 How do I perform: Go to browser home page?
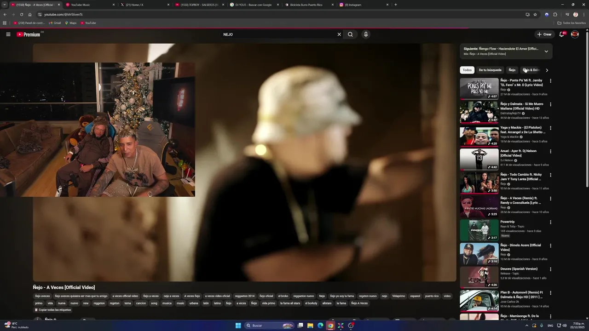coord(30,14)
